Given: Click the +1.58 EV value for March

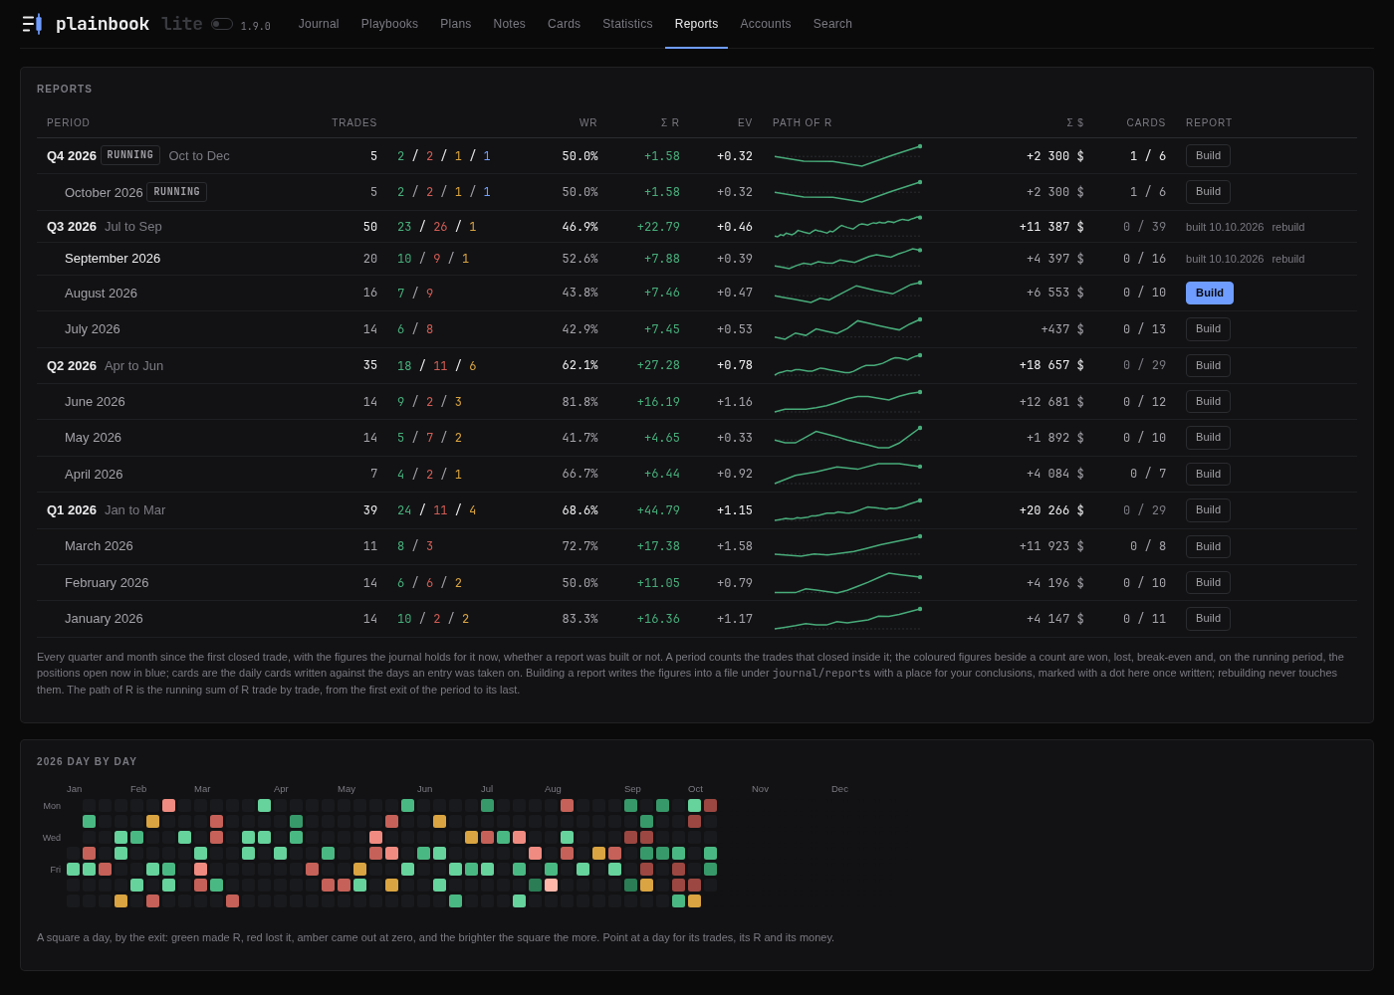Looking at the screenshot, I should [735, 546].
